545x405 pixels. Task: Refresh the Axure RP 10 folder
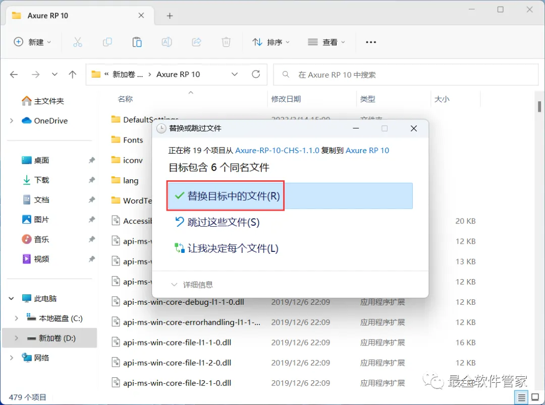(x=256, y=74)
